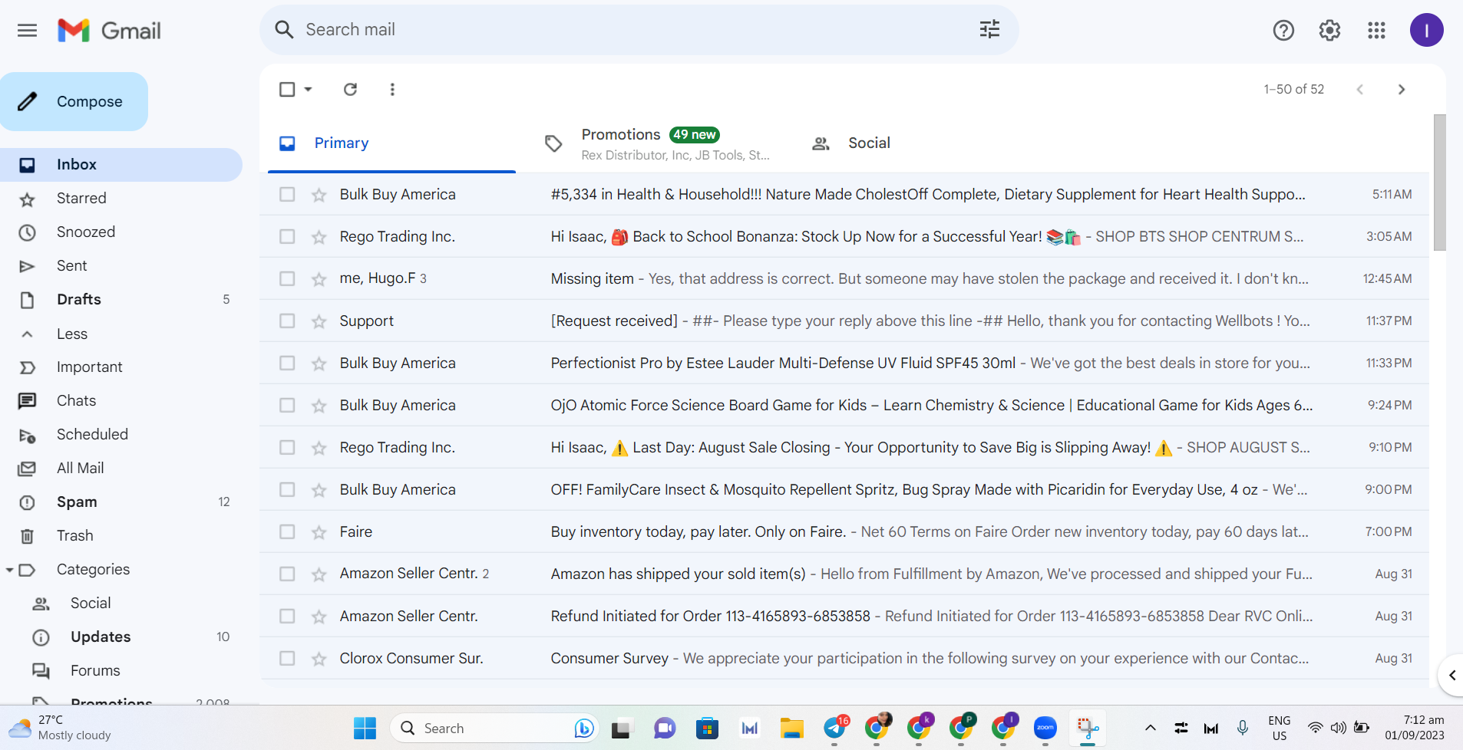Open the Scheduled folder
This screenshot has width=1463, height=750.
121,435
